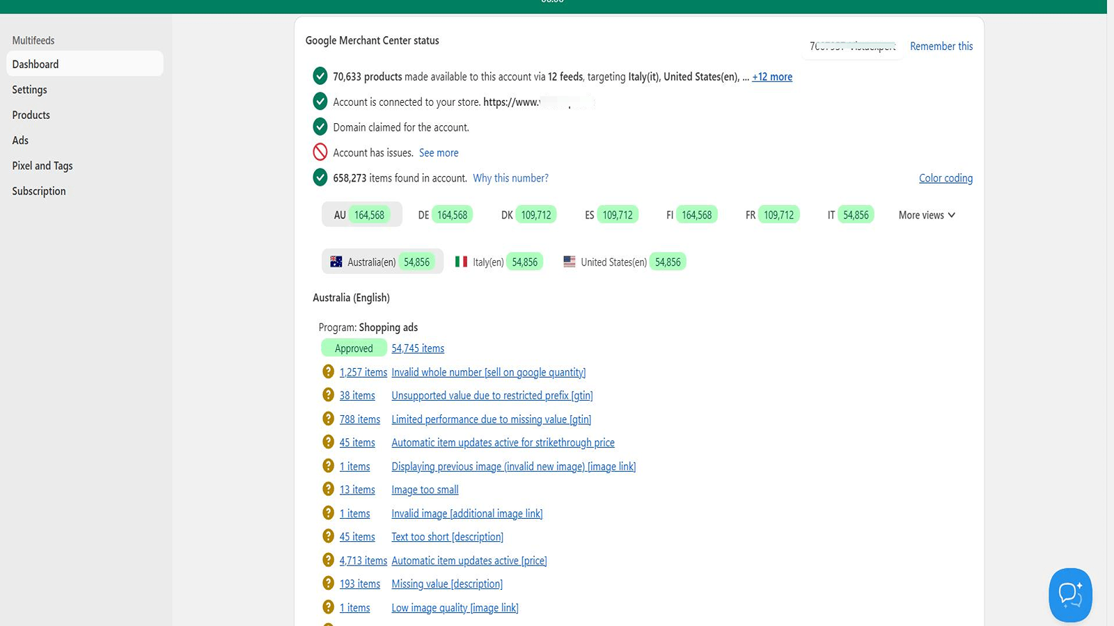1114x626 pixels.
Task: Click question icon beside Missing value description
Action: click(328, 584)
